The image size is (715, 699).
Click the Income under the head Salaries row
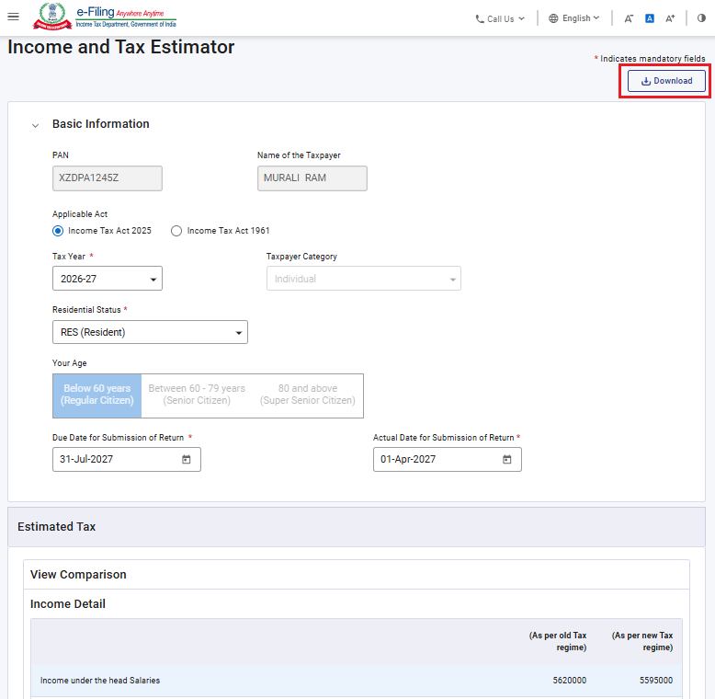[x=357, y=681]
